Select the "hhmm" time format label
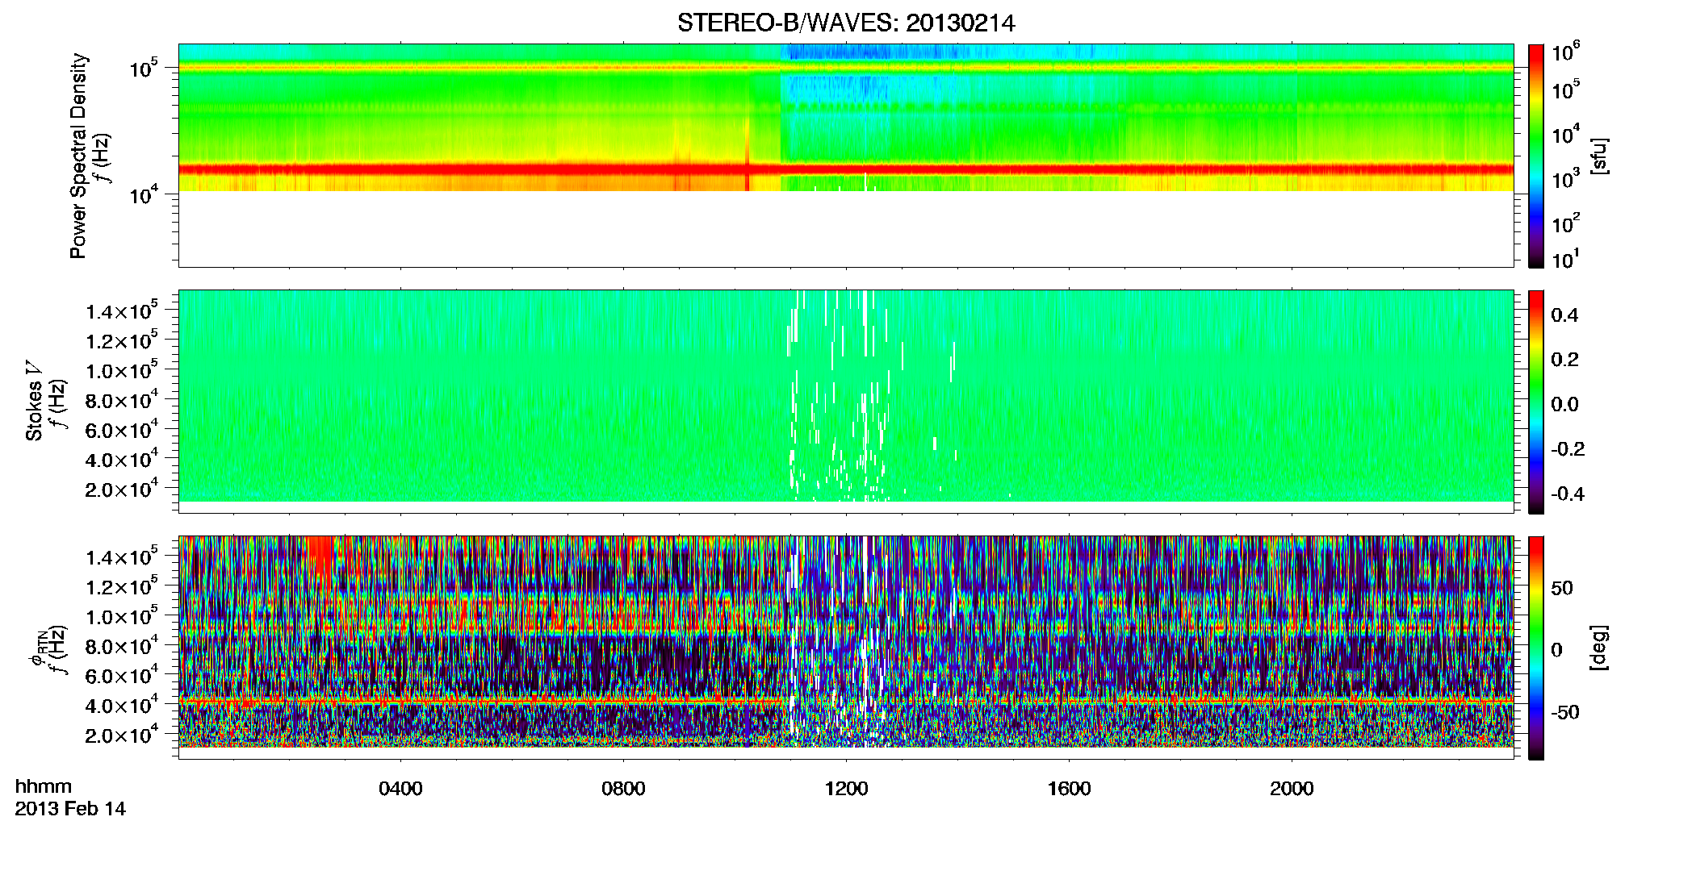Image resolution: width=1692 pixels, height=871 pixels. coord(44,786)
